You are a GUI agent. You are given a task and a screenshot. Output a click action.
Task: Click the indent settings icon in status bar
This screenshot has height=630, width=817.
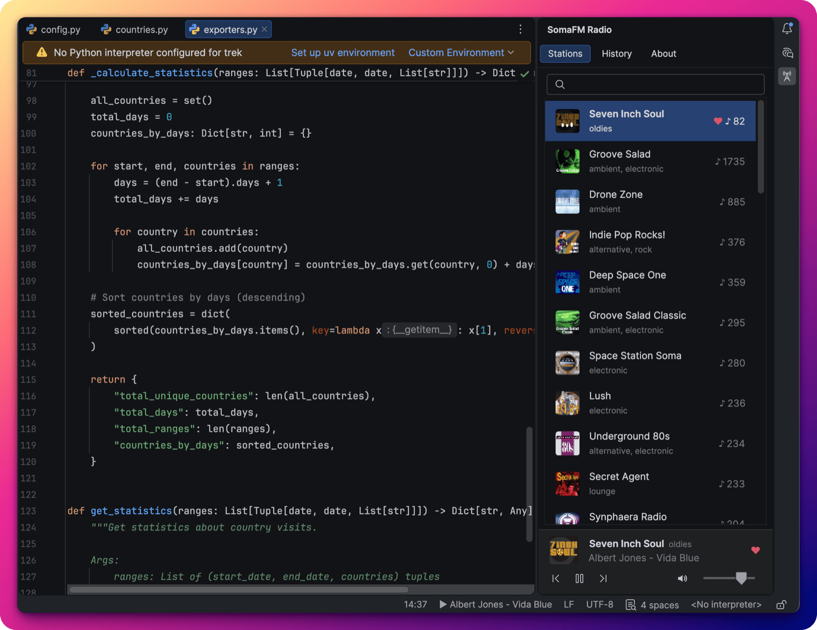(x=631, y=604)
